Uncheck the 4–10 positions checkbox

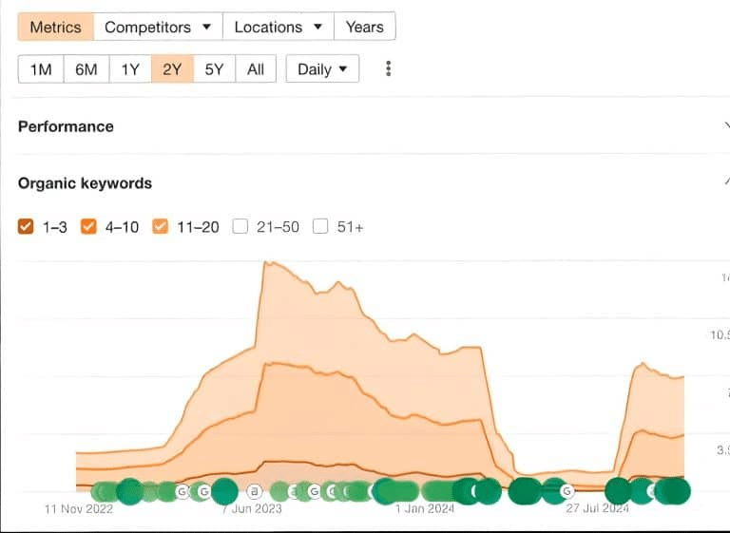pos(88,226)
